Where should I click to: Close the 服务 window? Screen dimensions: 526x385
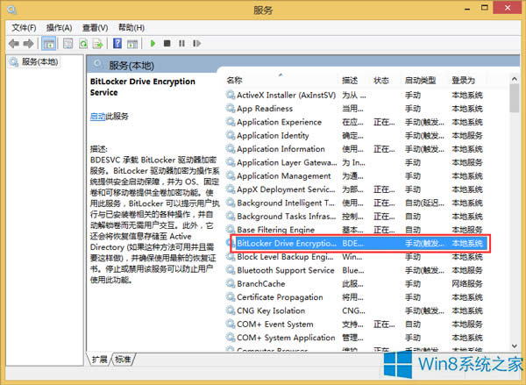pyautogui.click(x=508, y=8)
